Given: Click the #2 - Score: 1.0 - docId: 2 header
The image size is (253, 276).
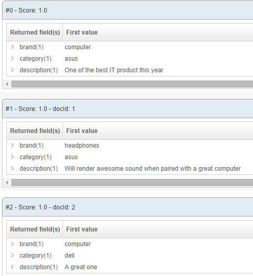Looking at the screenshot, I should [x=128, y=207].
